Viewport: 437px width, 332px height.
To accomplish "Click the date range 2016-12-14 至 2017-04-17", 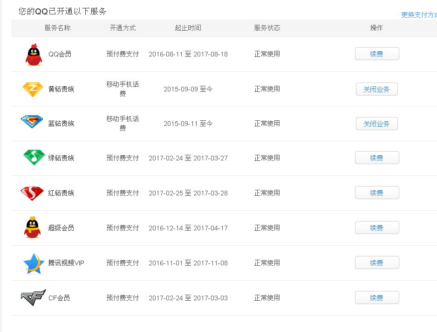I will point(188,228).
